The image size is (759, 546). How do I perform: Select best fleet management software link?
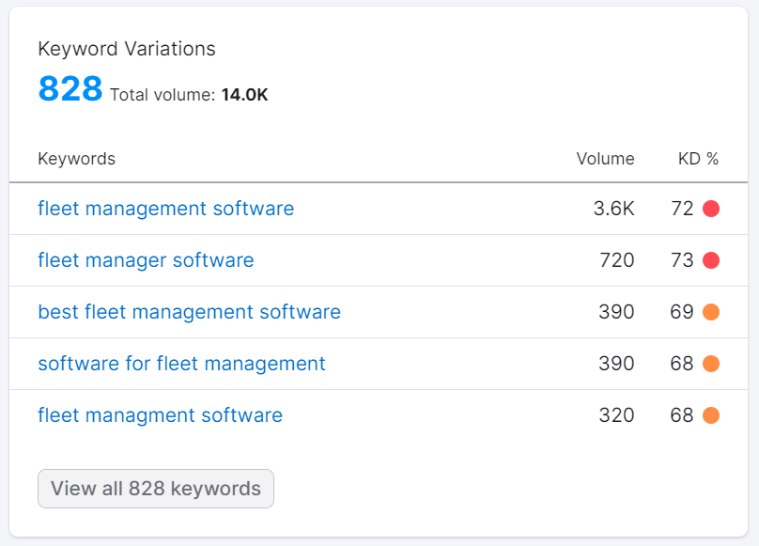(x=189, y=312)
